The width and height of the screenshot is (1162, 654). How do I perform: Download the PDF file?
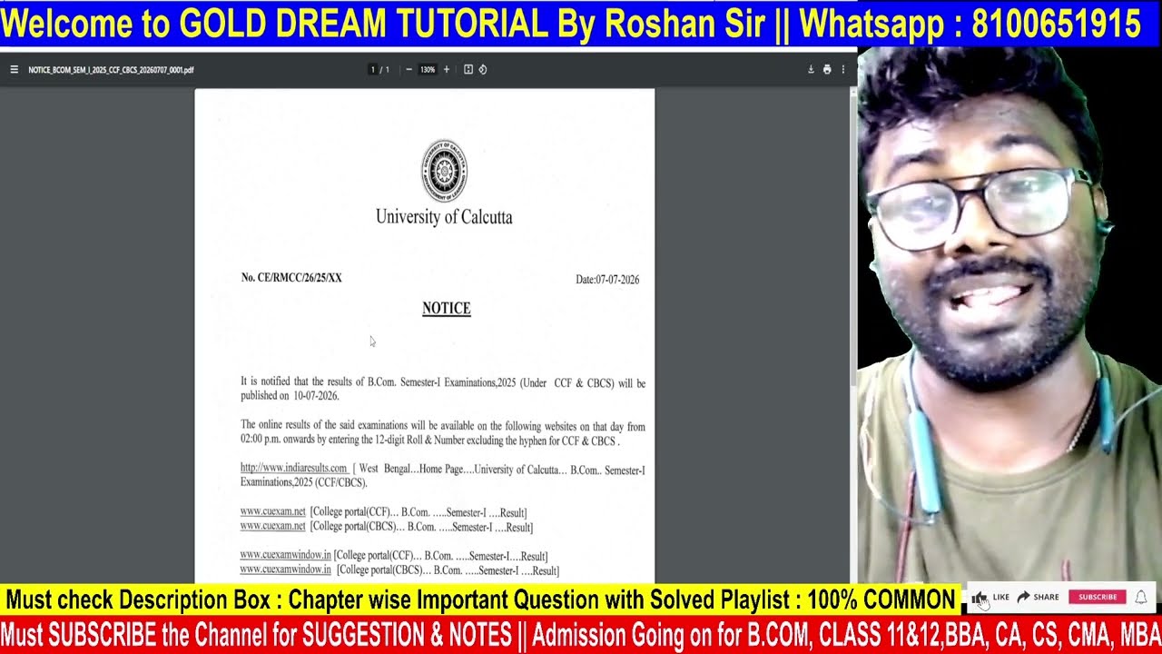(x=811, y=69)
